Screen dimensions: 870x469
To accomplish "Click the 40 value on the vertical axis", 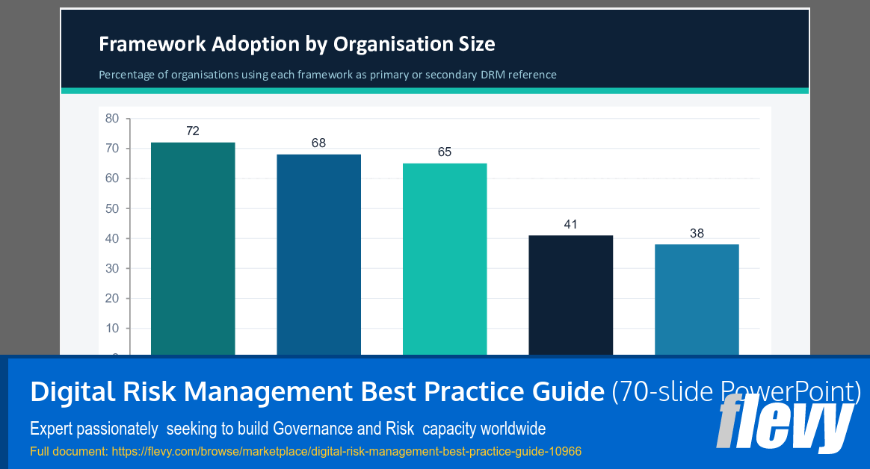I will 113,237.
